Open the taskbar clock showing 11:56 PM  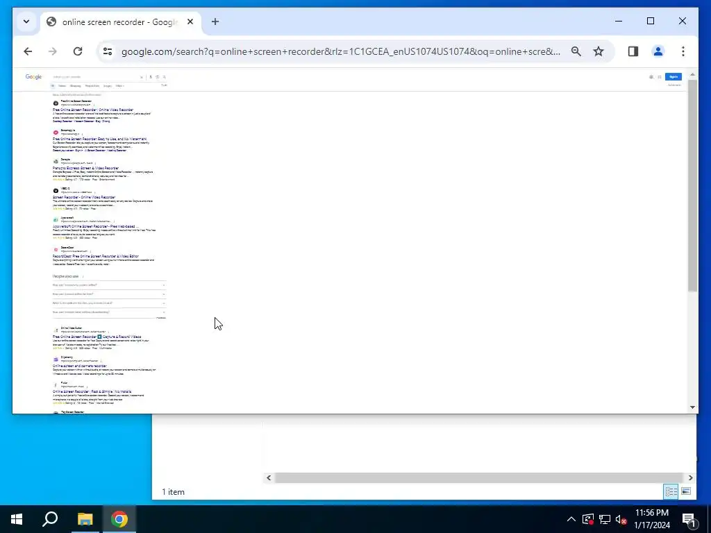point(651,519)
